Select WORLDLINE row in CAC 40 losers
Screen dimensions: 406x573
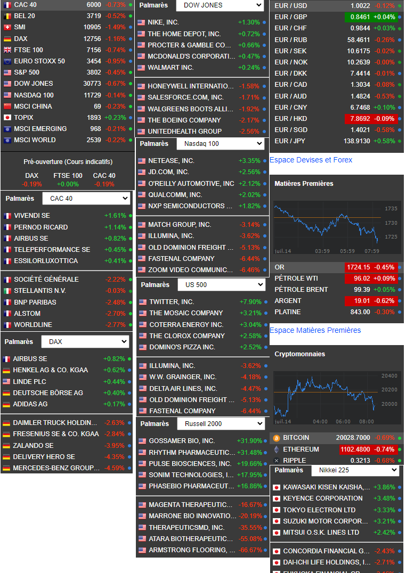coord(67,325)
